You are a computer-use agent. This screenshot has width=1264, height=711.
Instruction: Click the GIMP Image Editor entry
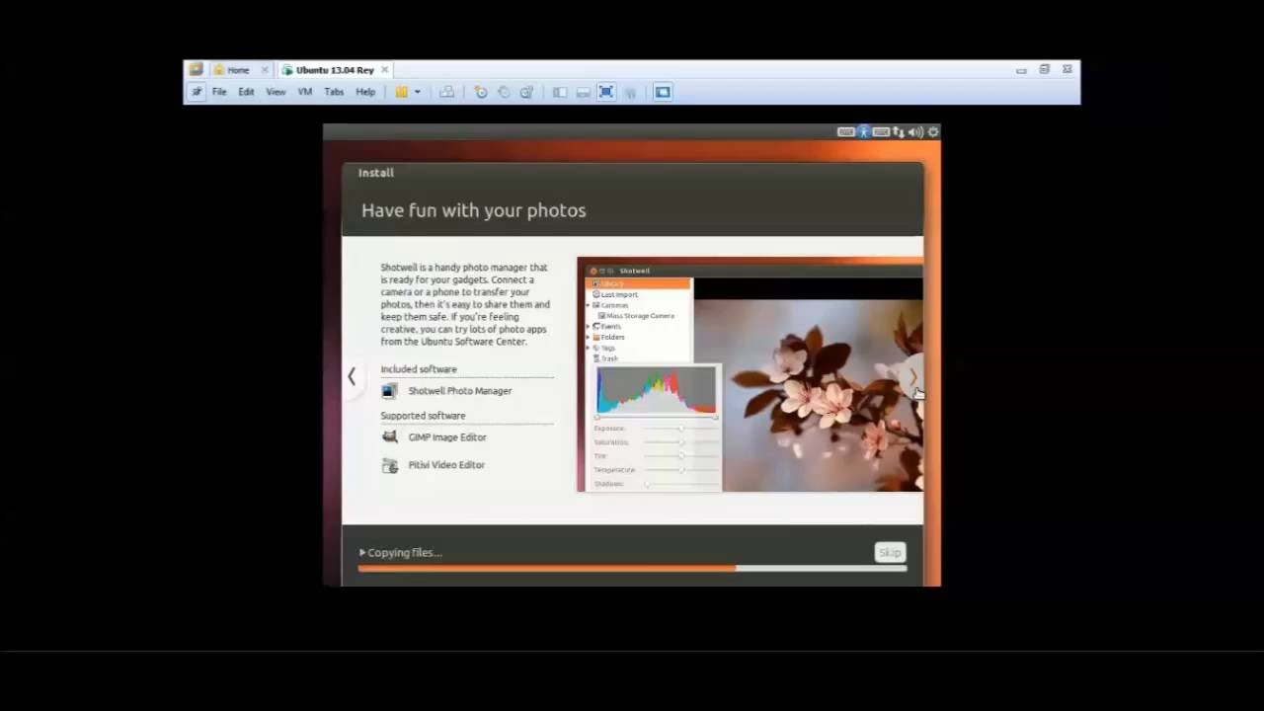(x=434, y=437)
